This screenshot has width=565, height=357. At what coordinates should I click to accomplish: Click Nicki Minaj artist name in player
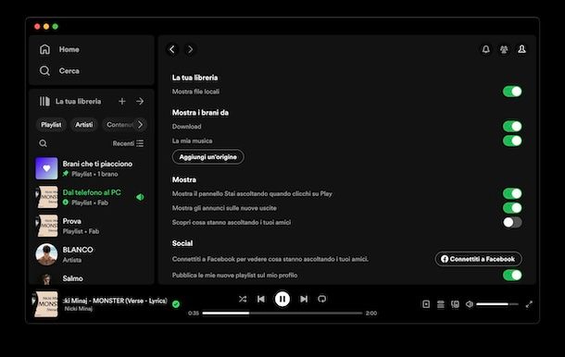[x=78, y=309]
